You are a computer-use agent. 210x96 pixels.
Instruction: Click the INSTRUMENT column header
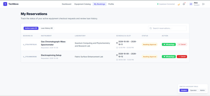[46, 36]
